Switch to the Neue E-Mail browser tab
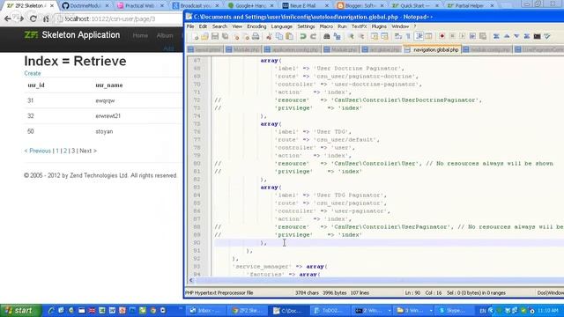Viewport: 564px width, 317px height. tap(305, 6)
